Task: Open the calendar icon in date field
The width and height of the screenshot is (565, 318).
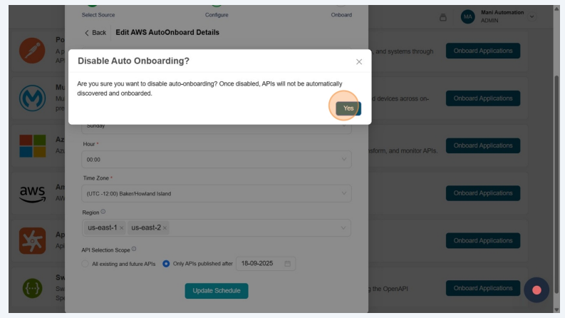Action: coord(288,264)
